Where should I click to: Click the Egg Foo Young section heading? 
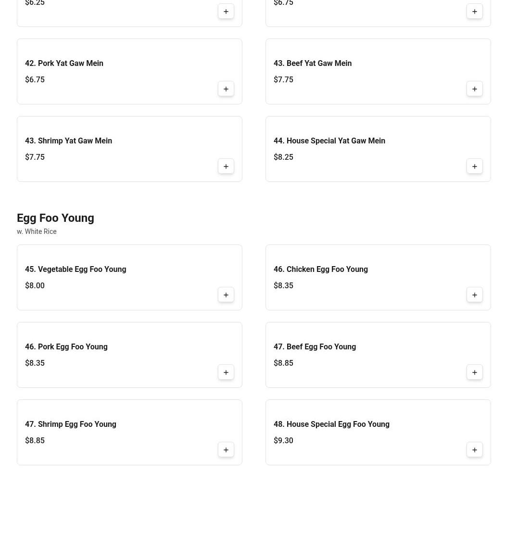55,218
